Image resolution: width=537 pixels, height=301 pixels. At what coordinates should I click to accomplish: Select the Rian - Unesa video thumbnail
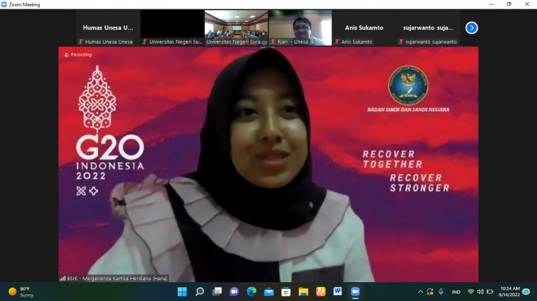coord(300,27)
